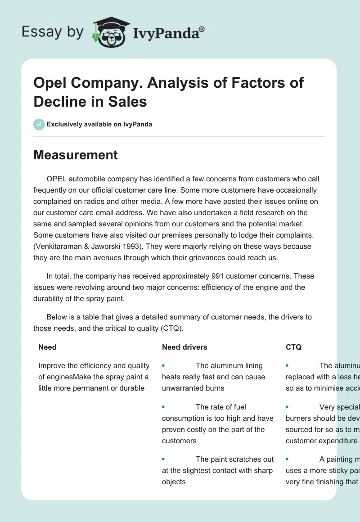Click "Exclusively available on IvyPanda" label
Image resolution: width=360 pixels, height=522 pixels.
tap(99, 124)
